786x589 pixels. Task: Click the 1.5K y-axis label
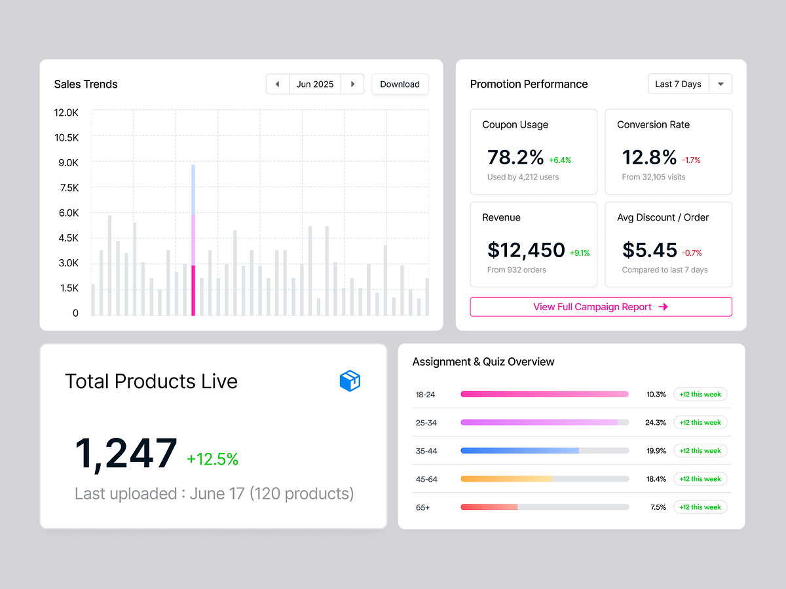tap(68, 288)
